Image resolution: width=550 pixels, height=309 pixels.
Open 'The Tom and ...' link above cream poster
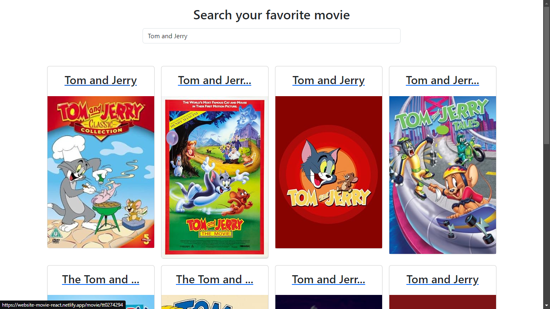215,280
